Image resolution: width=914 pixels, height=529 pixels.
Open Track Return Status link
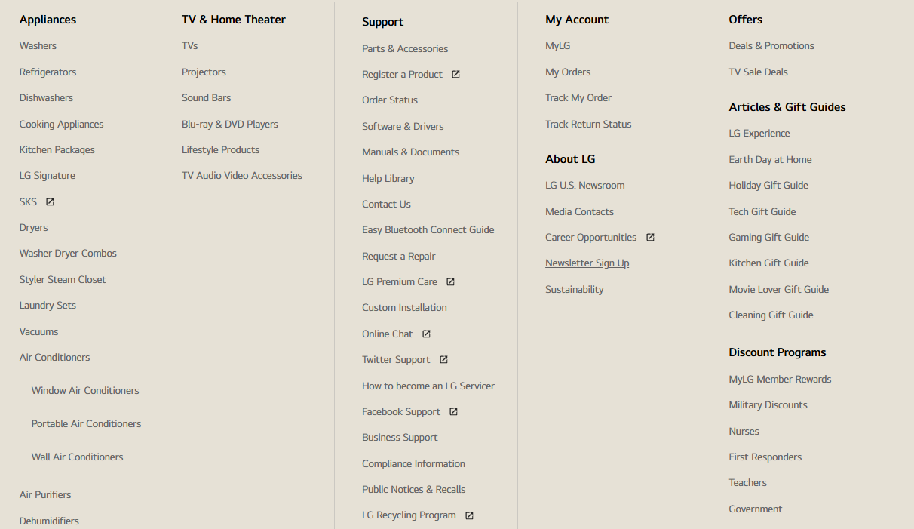click(x=588, y=125)
